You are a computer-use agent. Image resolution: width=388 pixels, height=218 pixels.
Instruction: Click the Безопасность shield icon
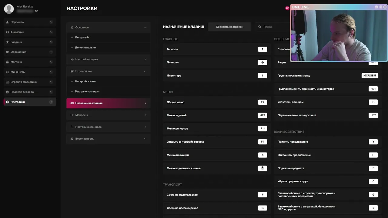click(x=72, y=139)
